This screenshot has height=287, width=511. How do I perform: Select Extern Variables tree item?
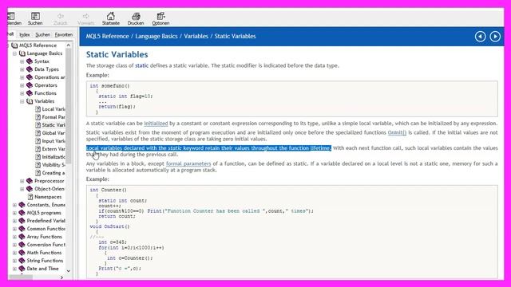pos(53,149)
